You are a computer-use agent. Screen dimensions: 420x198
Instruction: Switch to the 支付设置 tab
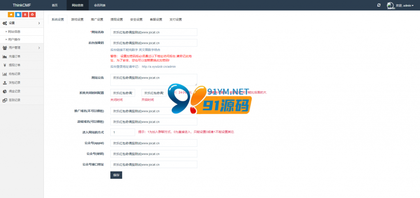tap(176, 20)
